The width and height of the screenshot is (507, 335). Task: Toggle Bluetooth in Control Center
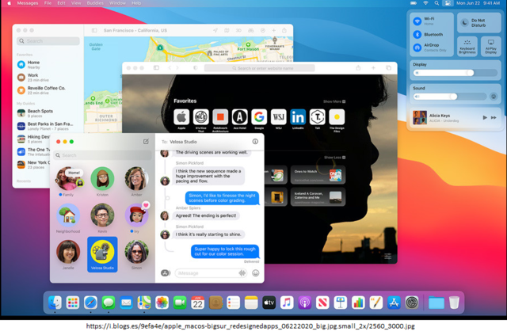tap(417, 34)
